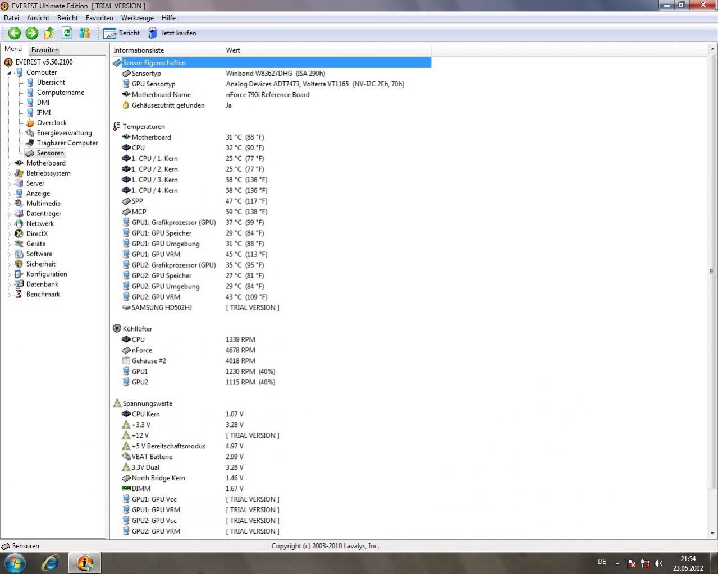718x574 pixels.
Task: Open the Favoriten menu in the menu bar
Action: click(99, 18)
